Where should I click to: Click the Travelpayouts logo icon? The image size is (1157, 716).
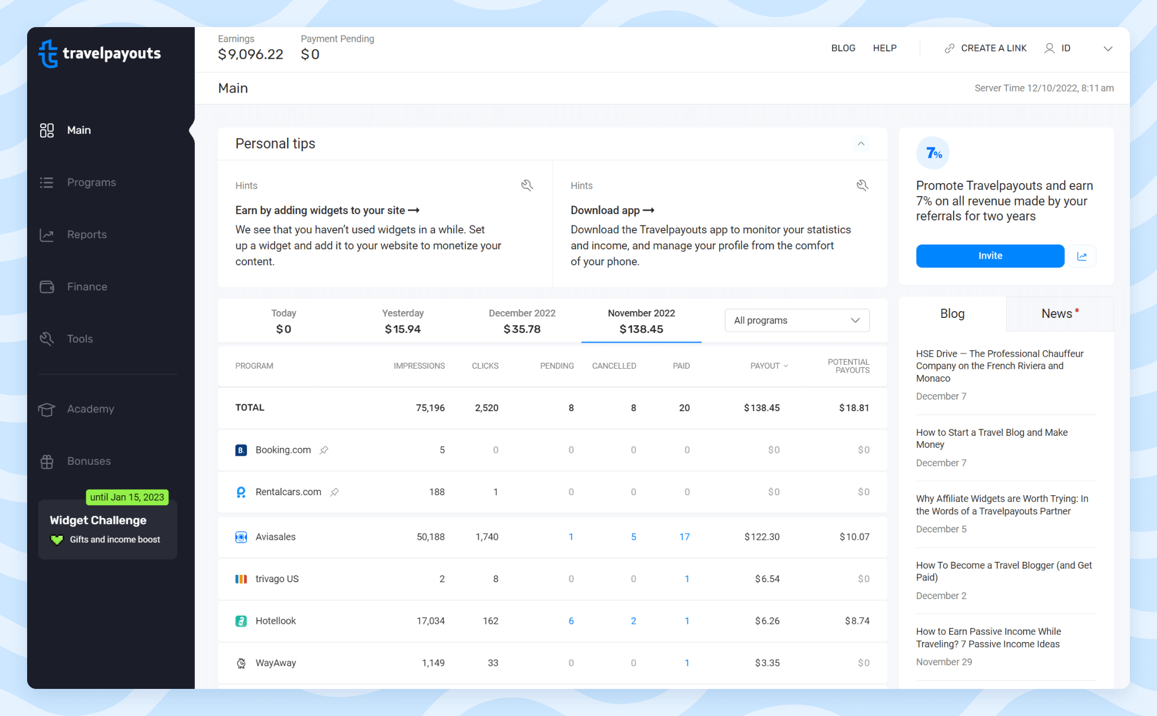[x=48, y=54]
